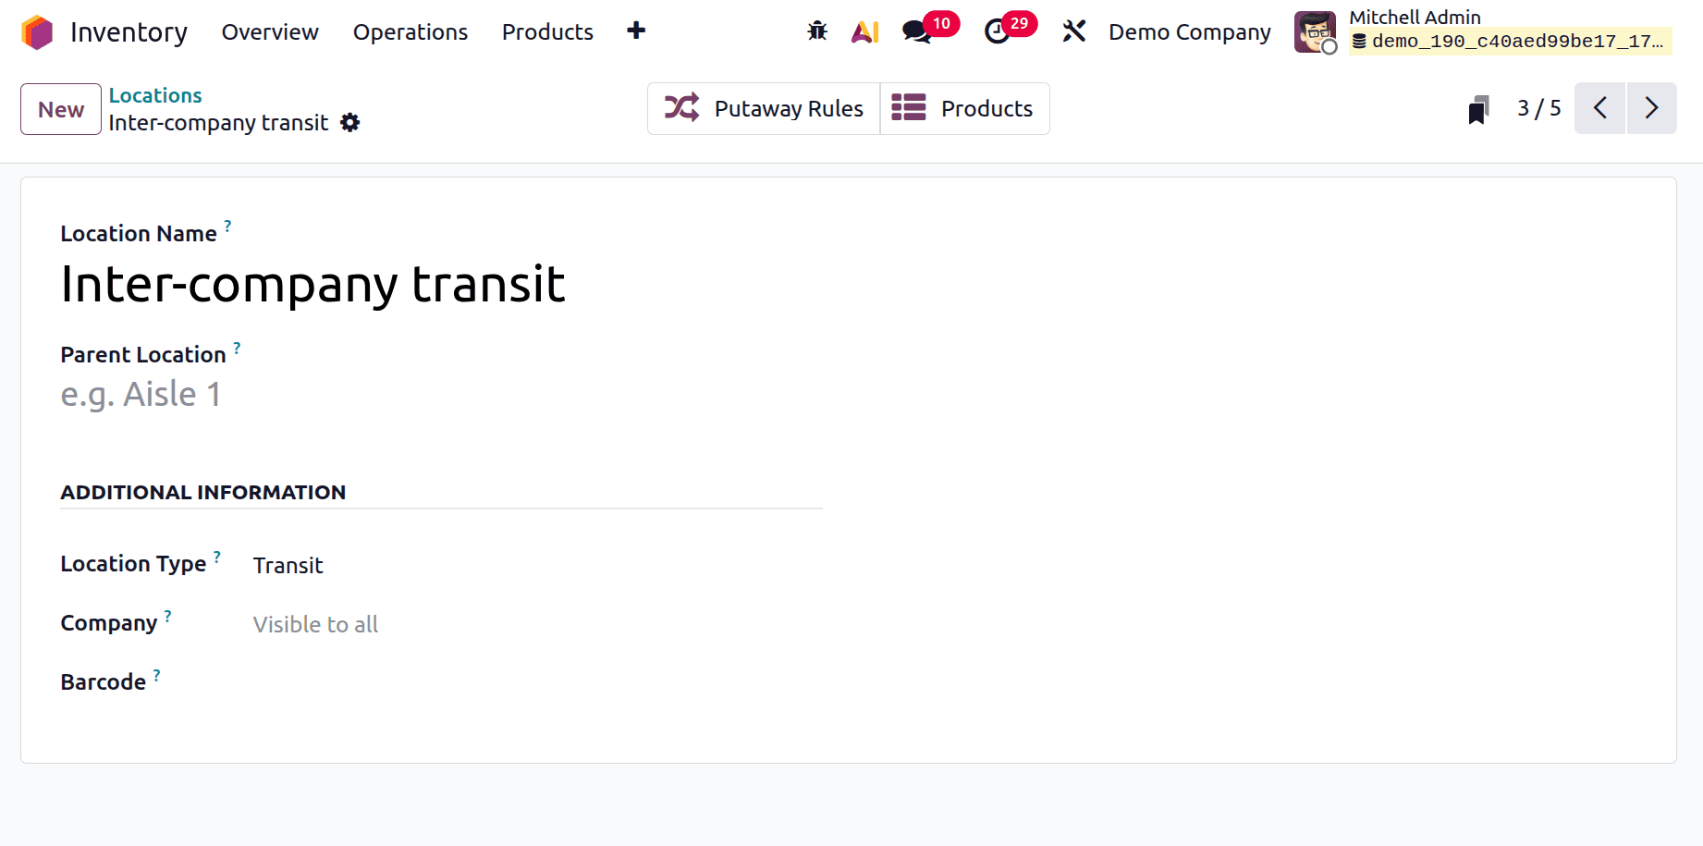Click the Barcode help tooltip
This screenshot has height=846, width=1703.
(155, 674)
